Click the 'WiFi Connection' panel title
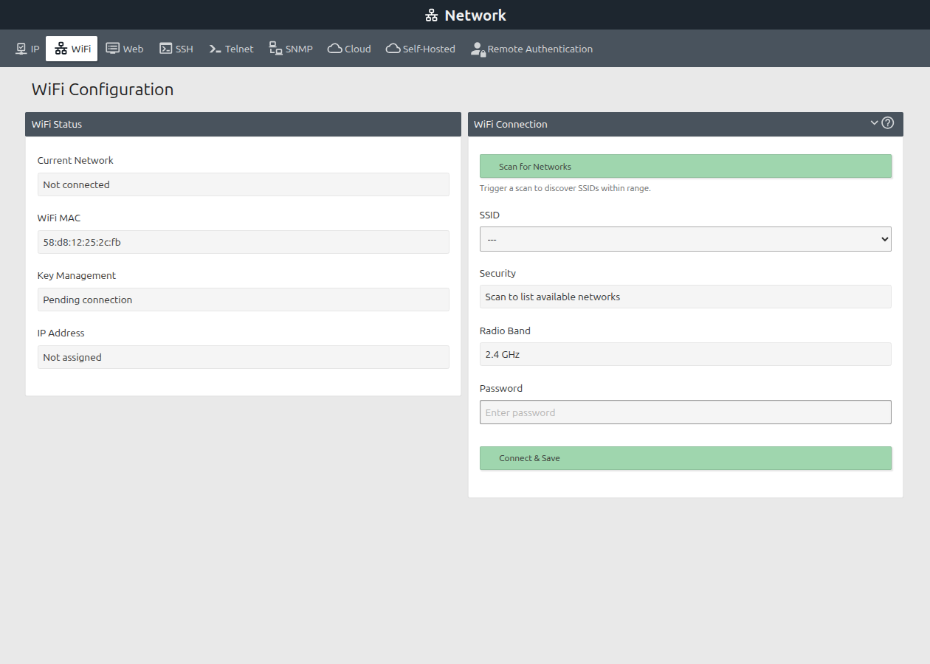Viewport: 930px width, 664px height. (x=511, y=124)
